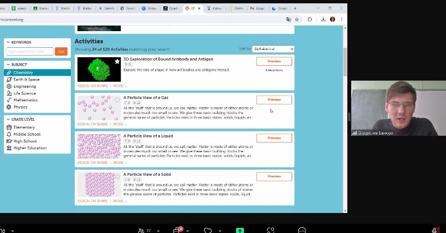
Task: Open the Sort by Alphabetical dropdown
Action: coord(273,49)
